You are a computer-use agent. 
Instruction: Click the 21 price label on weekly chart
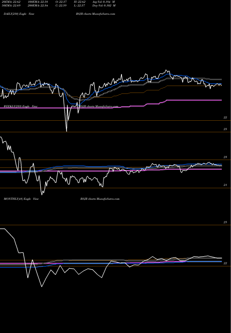(x=225, y=185)
